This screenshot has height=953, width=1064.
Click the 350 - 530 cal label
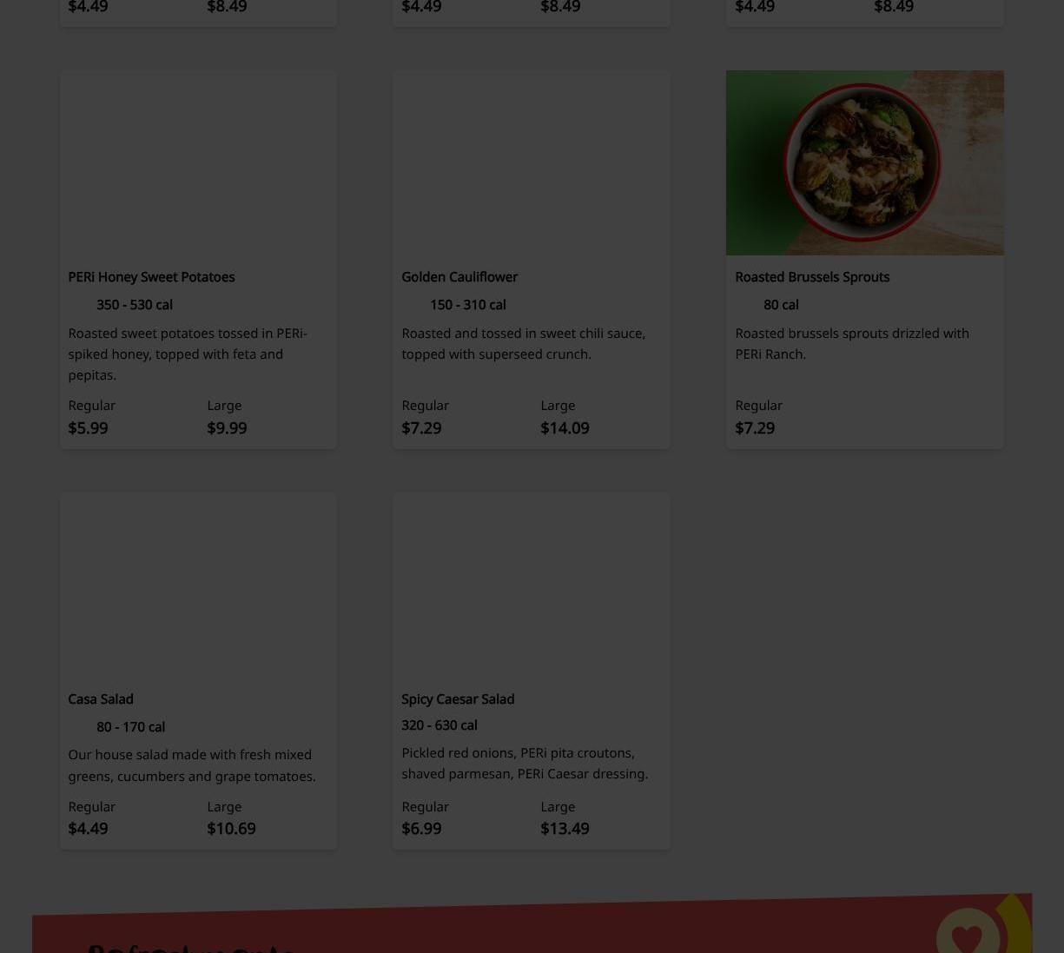pos(135,304)
